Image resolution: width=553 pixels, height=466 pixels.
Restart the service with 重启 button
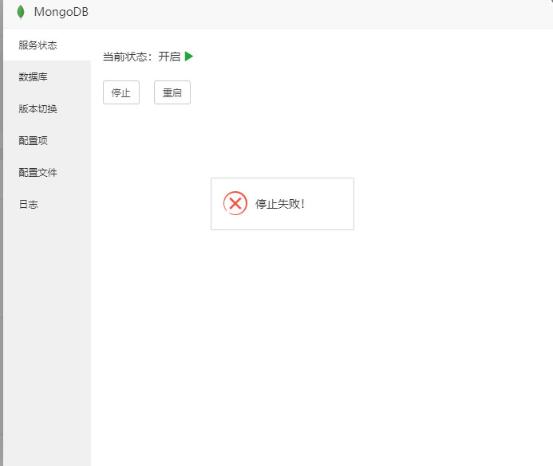[172, 92]
